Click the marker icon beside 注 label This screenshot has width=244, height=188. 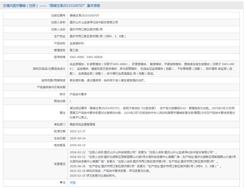[x=61, y=182]
